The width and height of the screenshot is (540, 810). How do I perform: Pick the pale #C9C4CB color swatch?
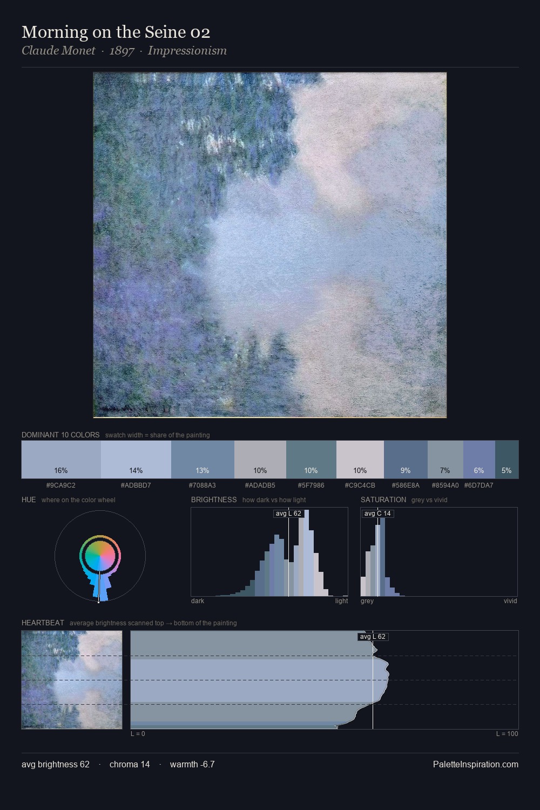point(360,460)
